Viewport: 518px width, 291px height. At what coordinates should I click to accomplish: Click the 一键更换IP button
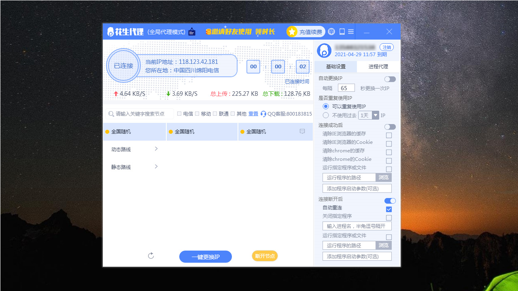click(206, 256)
